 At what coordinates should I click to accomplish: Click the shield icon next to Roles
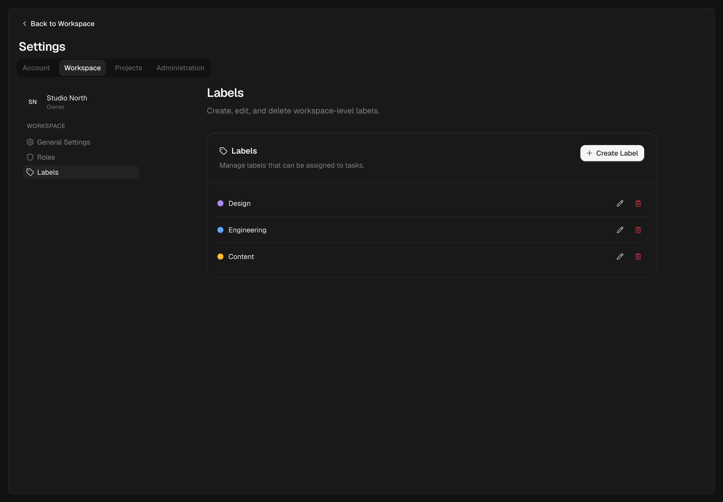30,157
